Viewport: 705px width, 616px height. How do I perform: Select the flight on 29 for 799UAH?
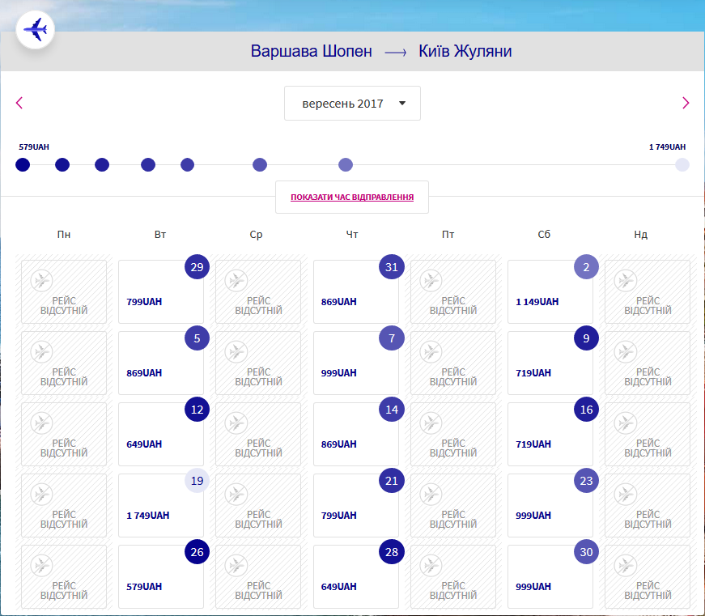point(161,292)
